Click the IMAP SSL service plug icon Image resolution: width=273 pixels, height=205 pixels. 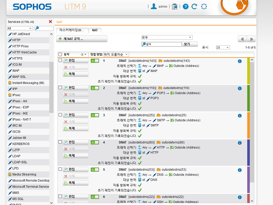pyautogui.click(x=10, y=77)
